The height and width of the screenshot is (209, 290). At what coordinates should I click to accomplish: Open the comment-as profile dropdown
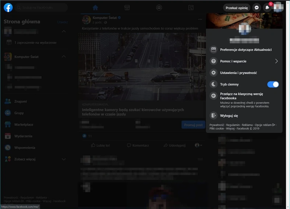(x=198, y=145)
